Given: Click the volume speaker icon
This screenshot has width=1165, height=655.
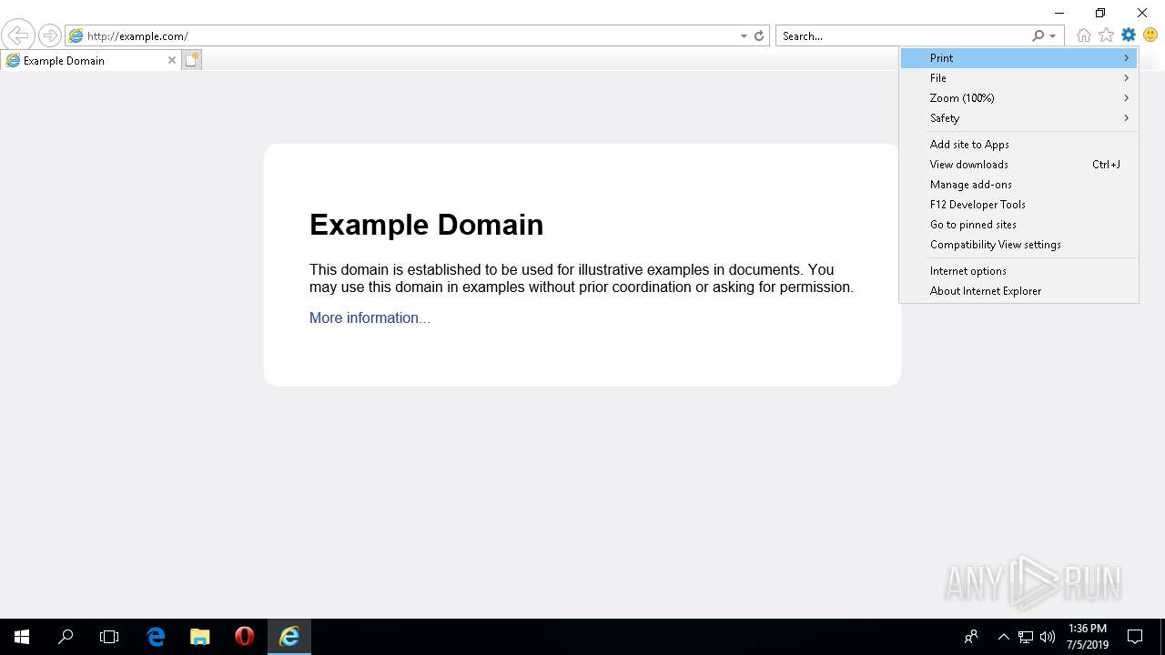Looking at the screenshot, I should coord(1048,637).
